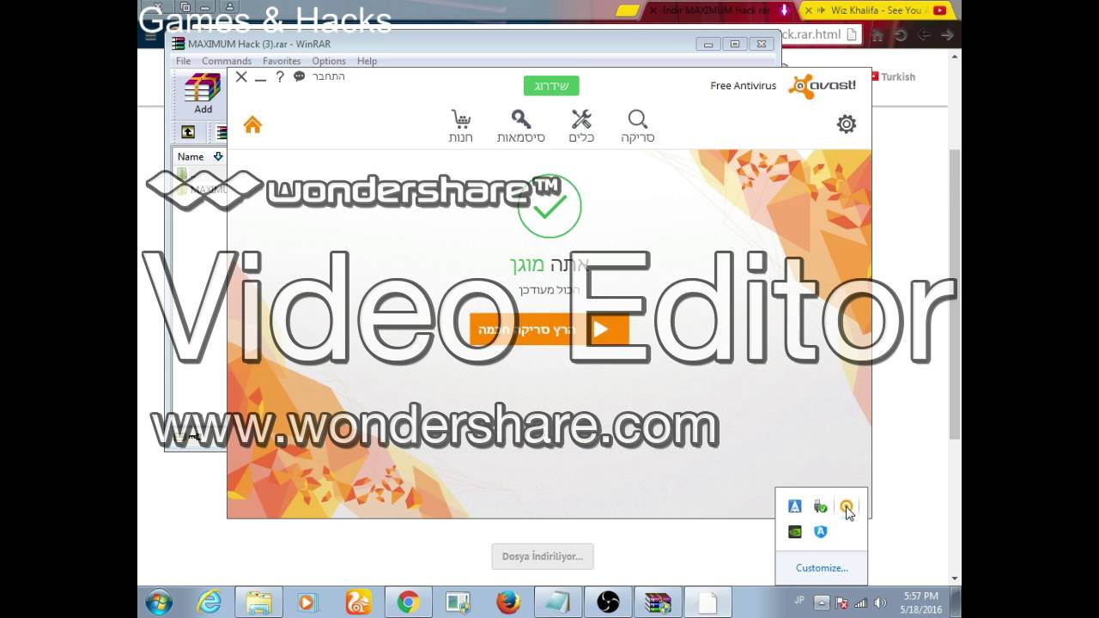Open the WinRAR Favorites menu
Viewport: 1099px width, 618px height.
(x=282, y=61)
